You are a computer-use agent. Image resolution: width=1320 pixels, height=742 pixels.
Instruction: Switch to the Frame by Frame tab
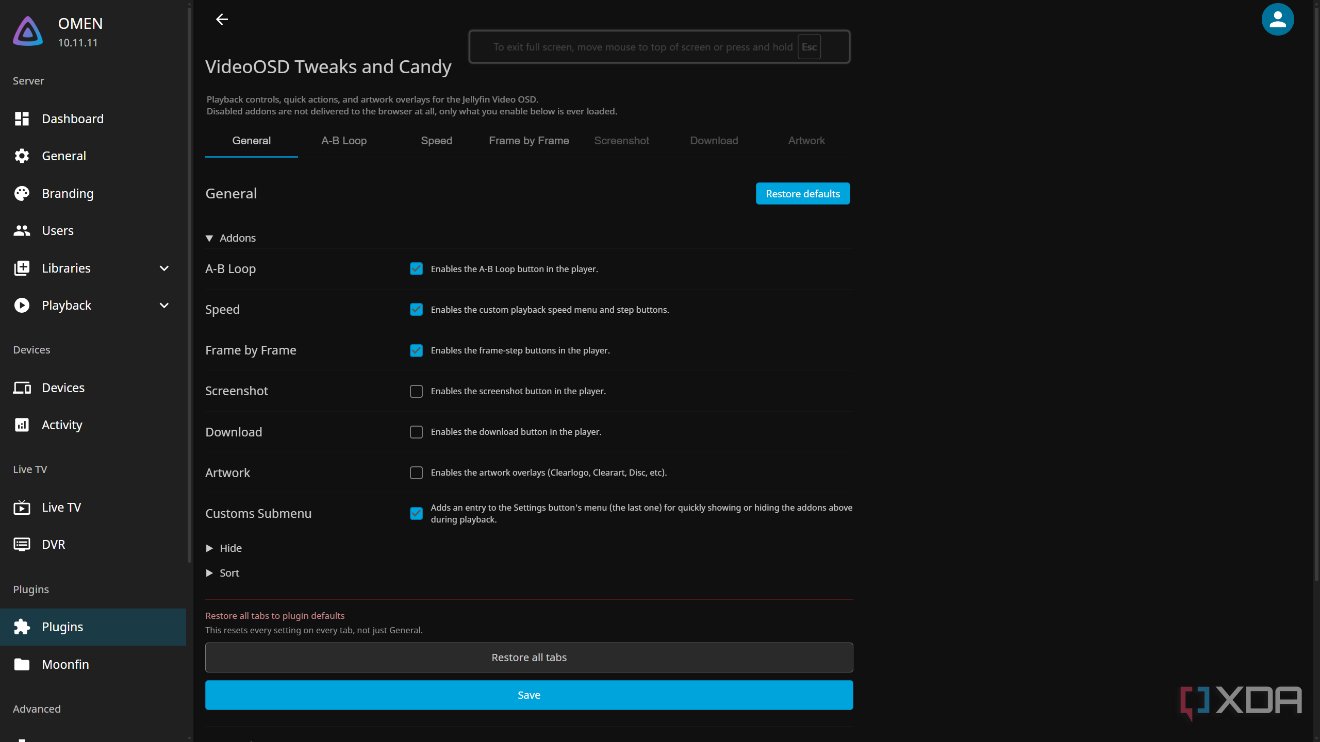point(529,141)
